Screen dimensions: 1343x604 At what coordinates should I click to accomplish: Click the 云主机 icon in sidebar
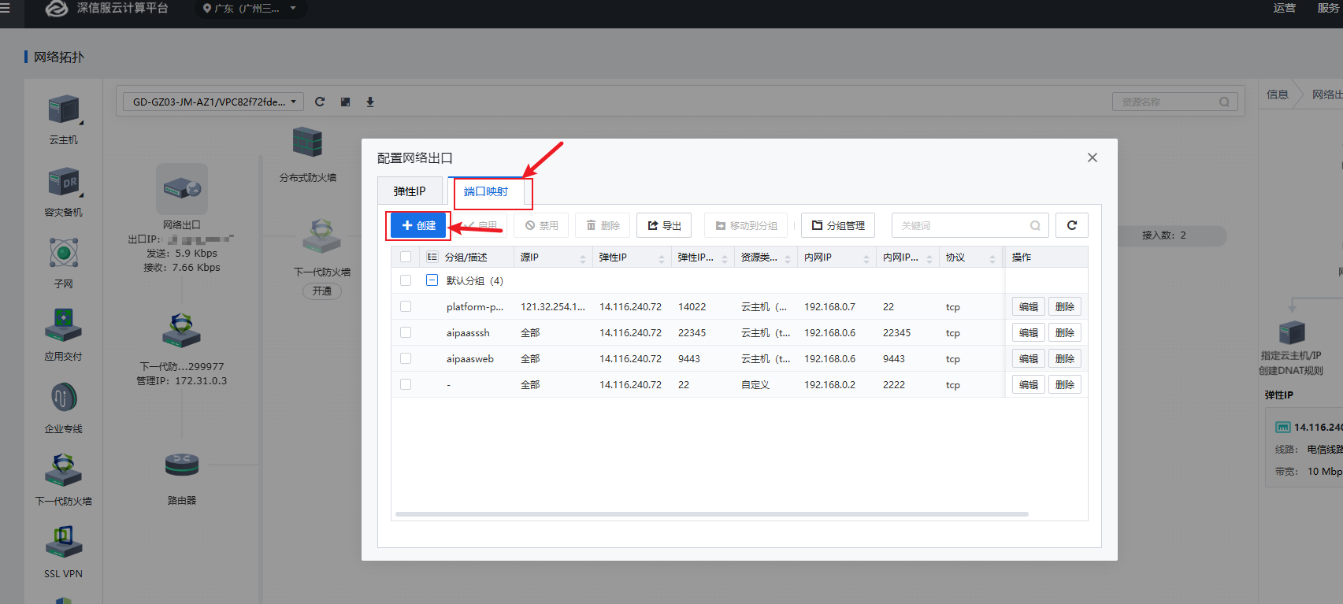63,110
